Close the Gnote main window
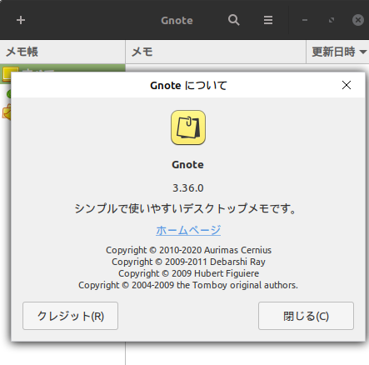Viewport: 369px width, 365px height. (358, 20)
